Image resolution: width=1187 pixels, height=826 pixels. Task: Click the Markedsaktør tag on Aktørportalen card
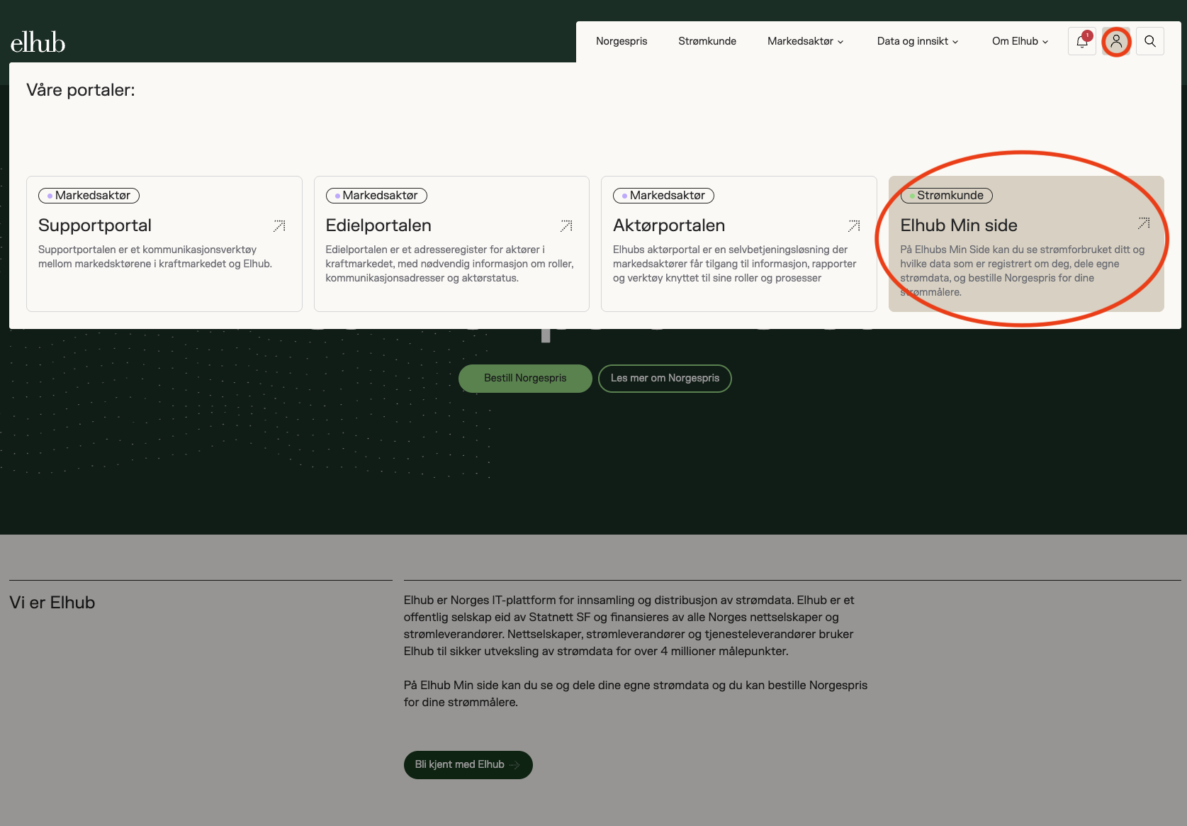[x=663, y=195]
